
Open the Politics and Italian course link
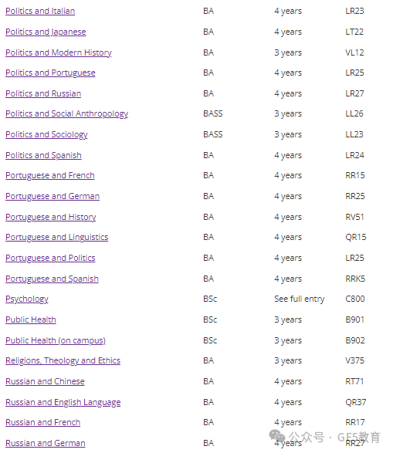(40, 11)
